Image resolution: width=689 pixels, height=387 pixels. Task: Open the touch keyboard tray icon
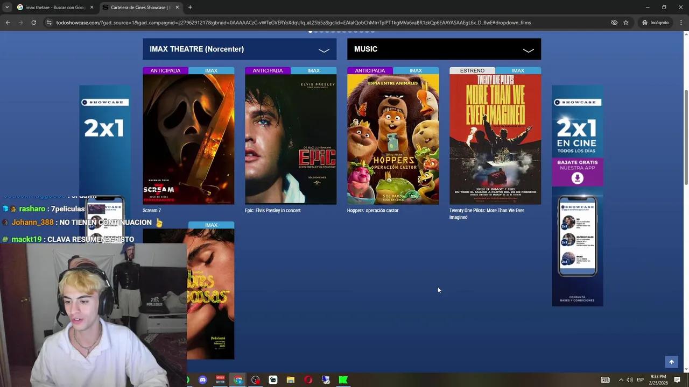tap(606, 380)
